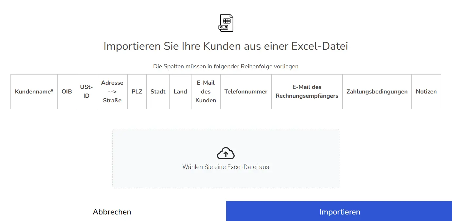Click the 'Die Spalten müssen' instruction text
The image size is (452, 221).
click(226, 66)
